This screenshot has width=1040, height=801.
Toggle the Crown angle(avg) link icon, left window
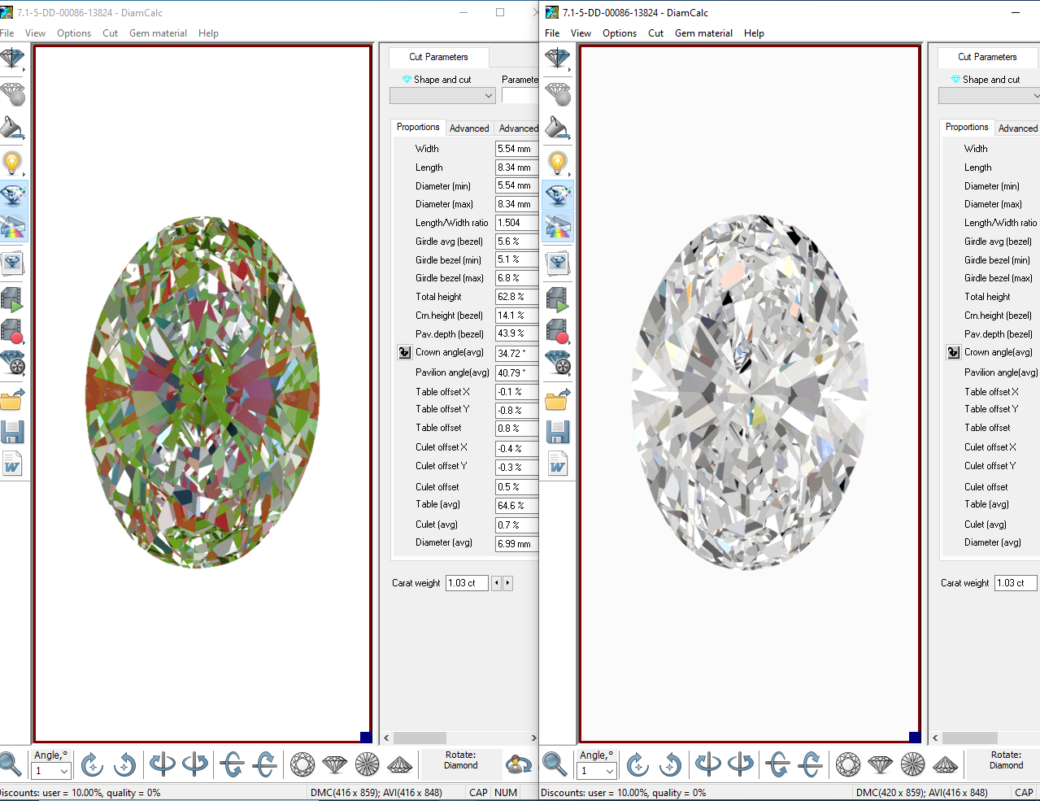(x=404, y=352)
